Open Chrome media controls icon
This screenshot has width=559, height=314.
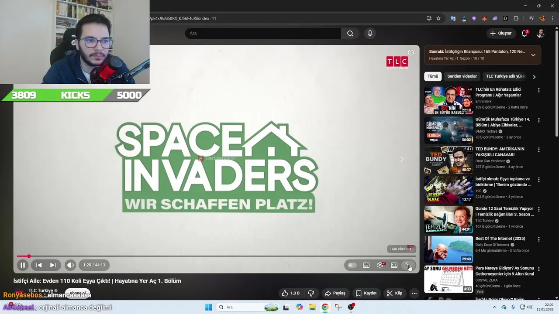tap(531, 18)
